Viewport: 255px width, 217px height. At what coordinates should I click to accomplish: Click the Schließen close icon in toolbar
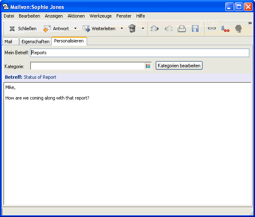(x=12, y=29)
